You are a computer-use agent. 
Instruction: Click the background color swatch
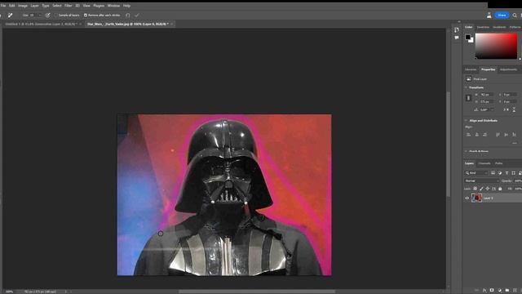(471, 40)
